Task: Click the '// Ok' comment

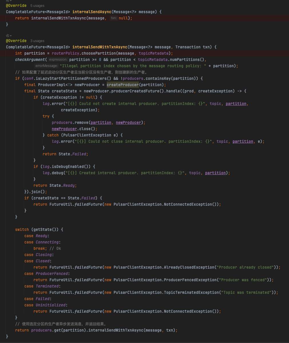Action: pos(55,249)
